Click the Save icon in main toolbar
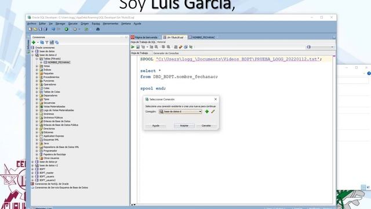Viewport: 371px width, 209px height. (x=40, y=29)
